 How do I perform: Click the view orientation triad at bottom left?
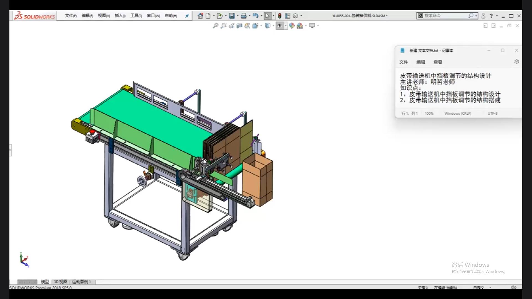pyautogui.click(x=24, y=260)
